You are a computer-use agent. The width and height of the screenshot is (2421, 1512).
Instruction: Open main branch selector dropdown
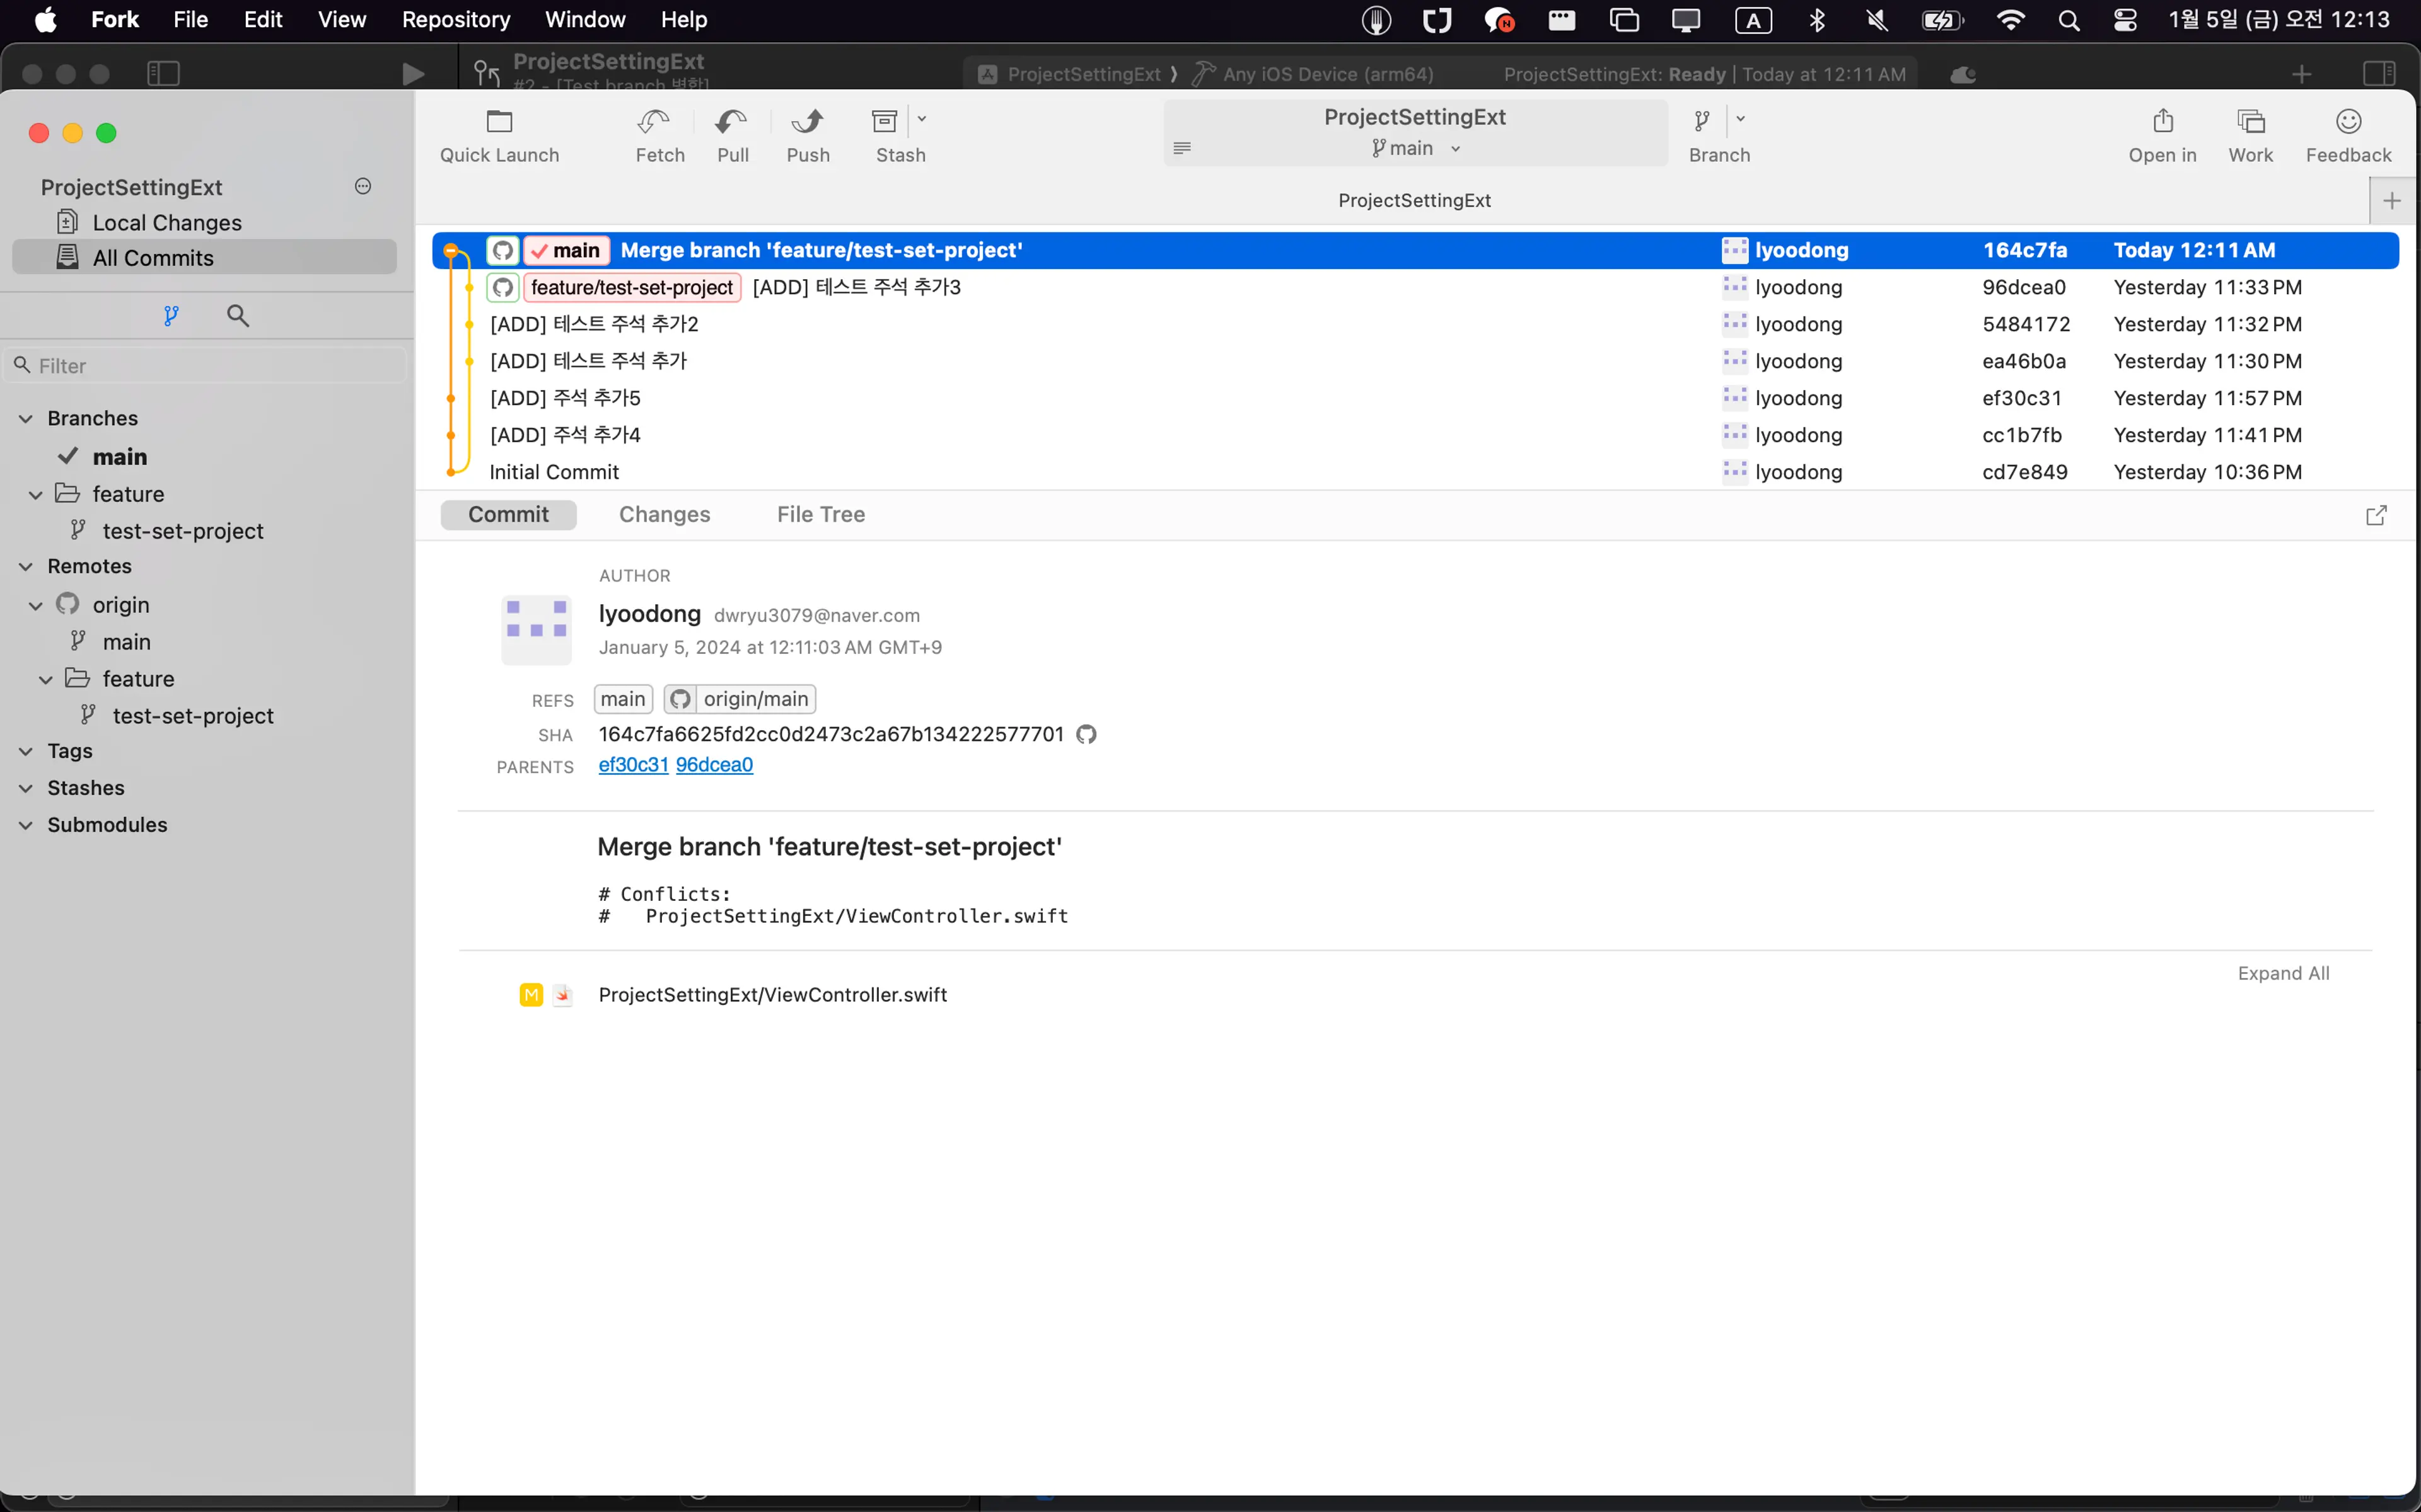pyautogui.click(x=1415, y=148)
